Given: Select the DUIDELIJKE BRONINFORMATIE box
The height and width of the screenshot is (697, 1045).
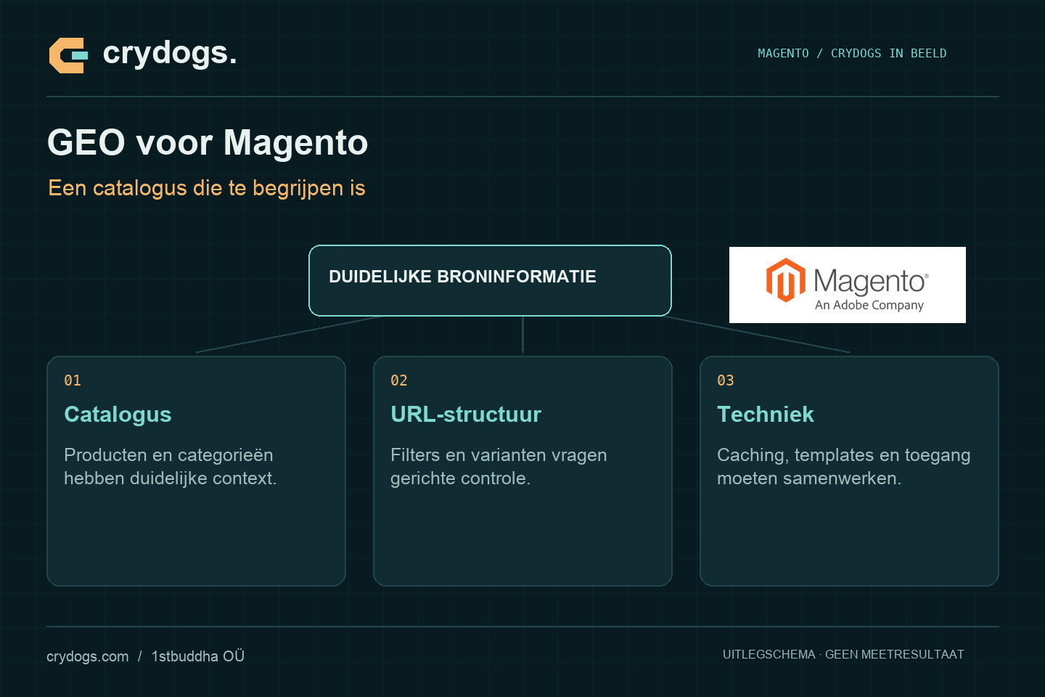Looking at the screenshot, I should click(x=490, y=280).
